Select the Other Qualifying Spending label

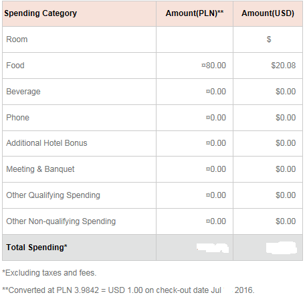(x=53, y=195)
